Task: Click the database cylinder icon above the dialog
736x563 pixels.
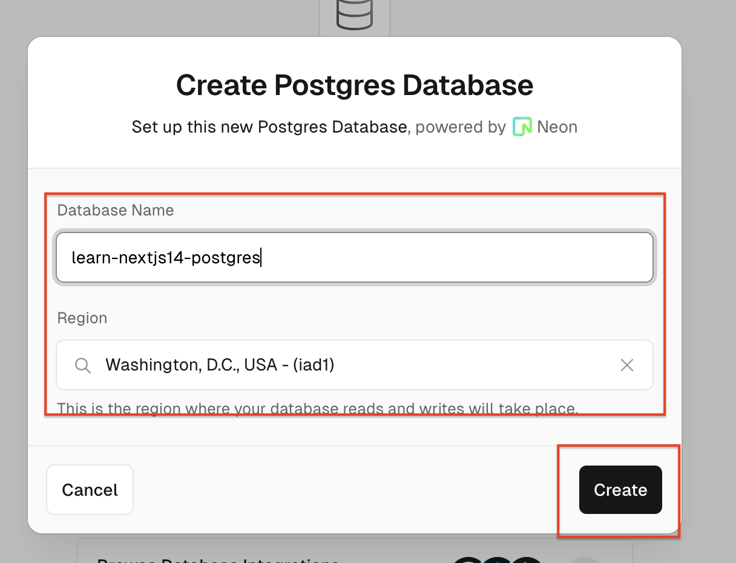Action: click(x=354, y=15)
